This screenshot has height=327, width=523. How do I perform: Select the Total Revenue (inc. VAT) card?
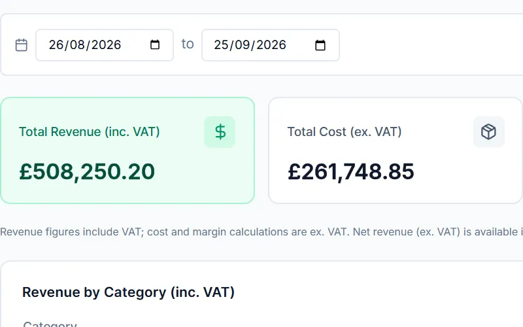pyautogui.click(x=127, y=150)
